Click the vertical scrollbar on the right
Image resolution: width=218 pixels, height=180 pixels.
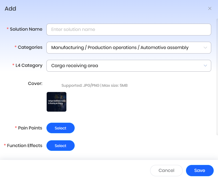(x=217, y=75)
